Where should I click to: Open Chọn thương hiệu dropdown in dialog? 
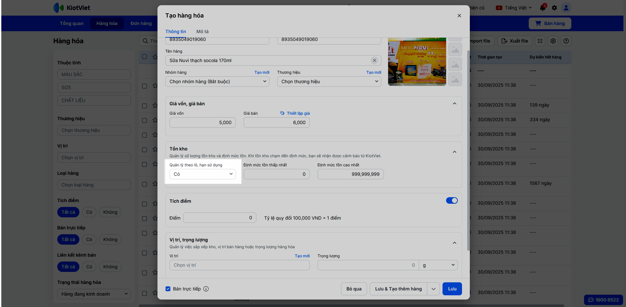tap(329, 82)
